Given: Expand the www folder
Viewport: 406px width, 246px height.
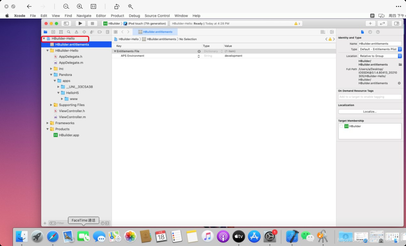Looking at the screenshot, I should (x=62, y=99).
